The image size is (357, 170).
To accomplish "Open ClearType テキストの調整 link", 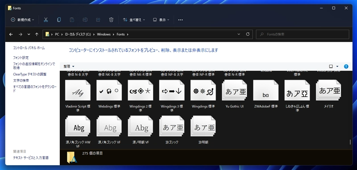I will [x=29, y=74].
